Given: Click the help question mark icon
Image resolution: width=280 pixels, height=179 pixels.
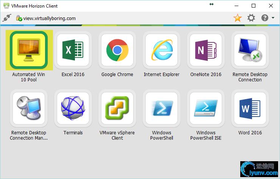Looking at the screenshot, I should coord(265,18).
